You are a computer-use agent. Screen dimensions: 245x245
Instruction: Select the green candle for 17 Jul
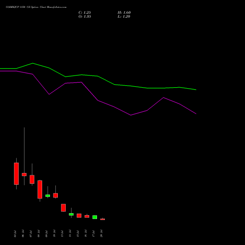click(x=95, y=217)
